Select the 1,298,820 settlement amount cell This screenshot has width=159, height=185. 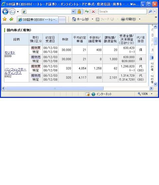pyautogui.click(x=127, y=68)
